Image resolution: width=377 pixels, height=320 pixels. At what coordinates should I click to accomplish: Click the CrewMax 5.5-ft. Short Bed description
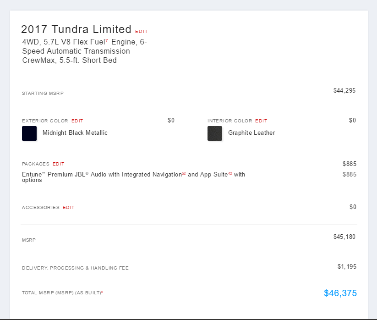70,60
